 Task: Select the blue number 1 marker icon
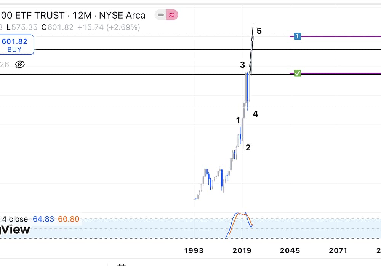(298, 36)
